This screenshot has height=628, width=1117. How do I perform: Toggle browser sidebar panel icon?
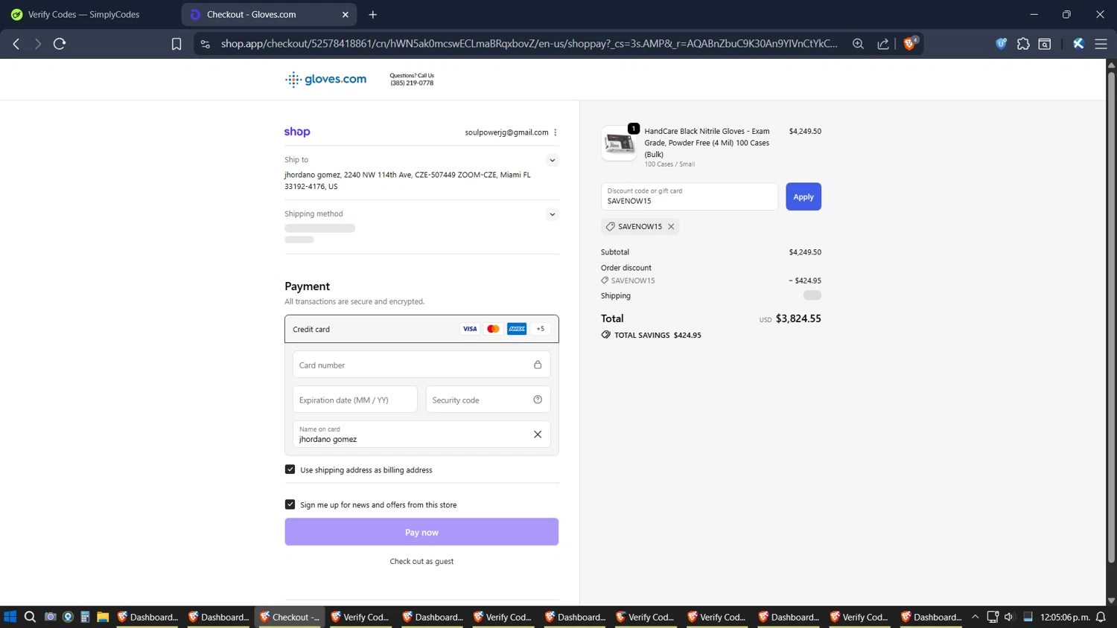pos(1045,44)
